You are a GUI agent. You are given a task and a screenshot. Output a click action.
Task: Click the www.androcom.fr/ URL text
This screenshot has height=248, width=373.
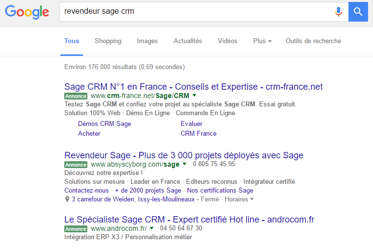[x=119, y=228]
